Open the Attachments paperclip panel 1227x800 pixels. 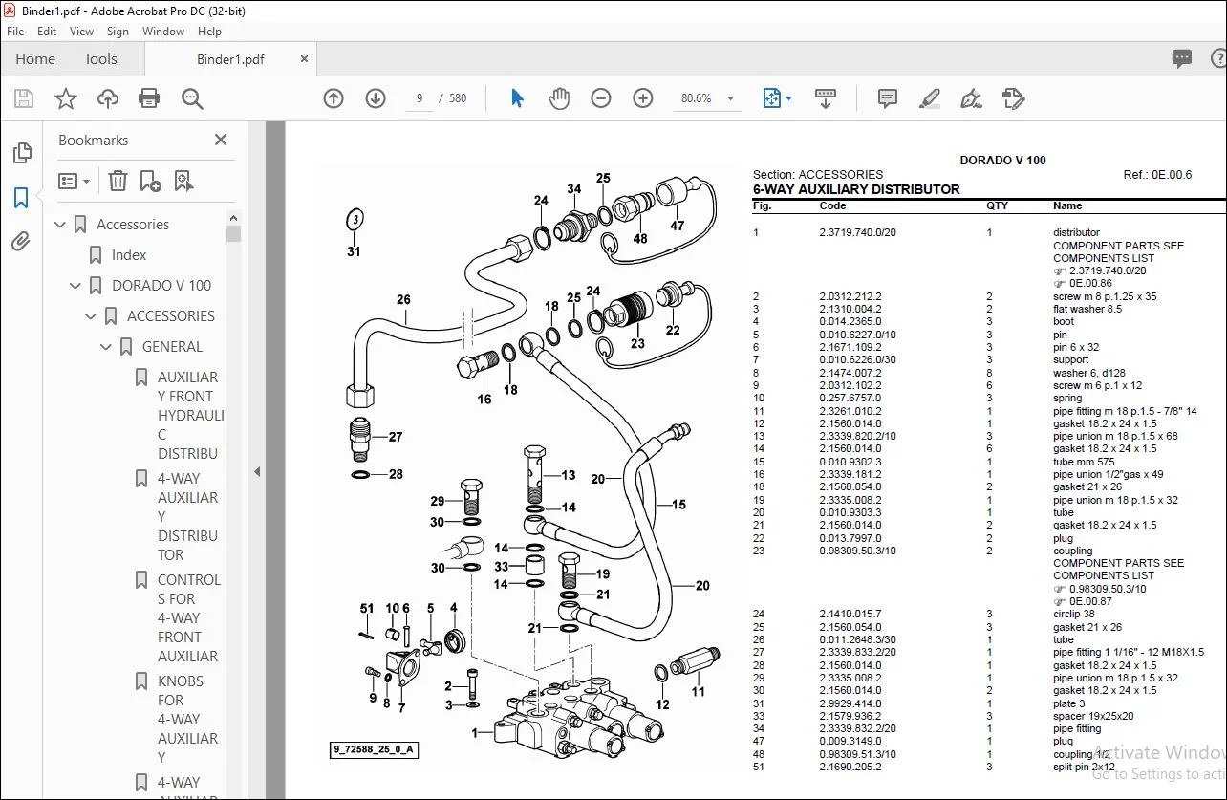(x=21, y=241)
